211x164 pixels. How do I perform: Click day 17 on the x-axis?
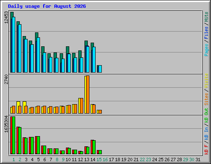point(111,159)
